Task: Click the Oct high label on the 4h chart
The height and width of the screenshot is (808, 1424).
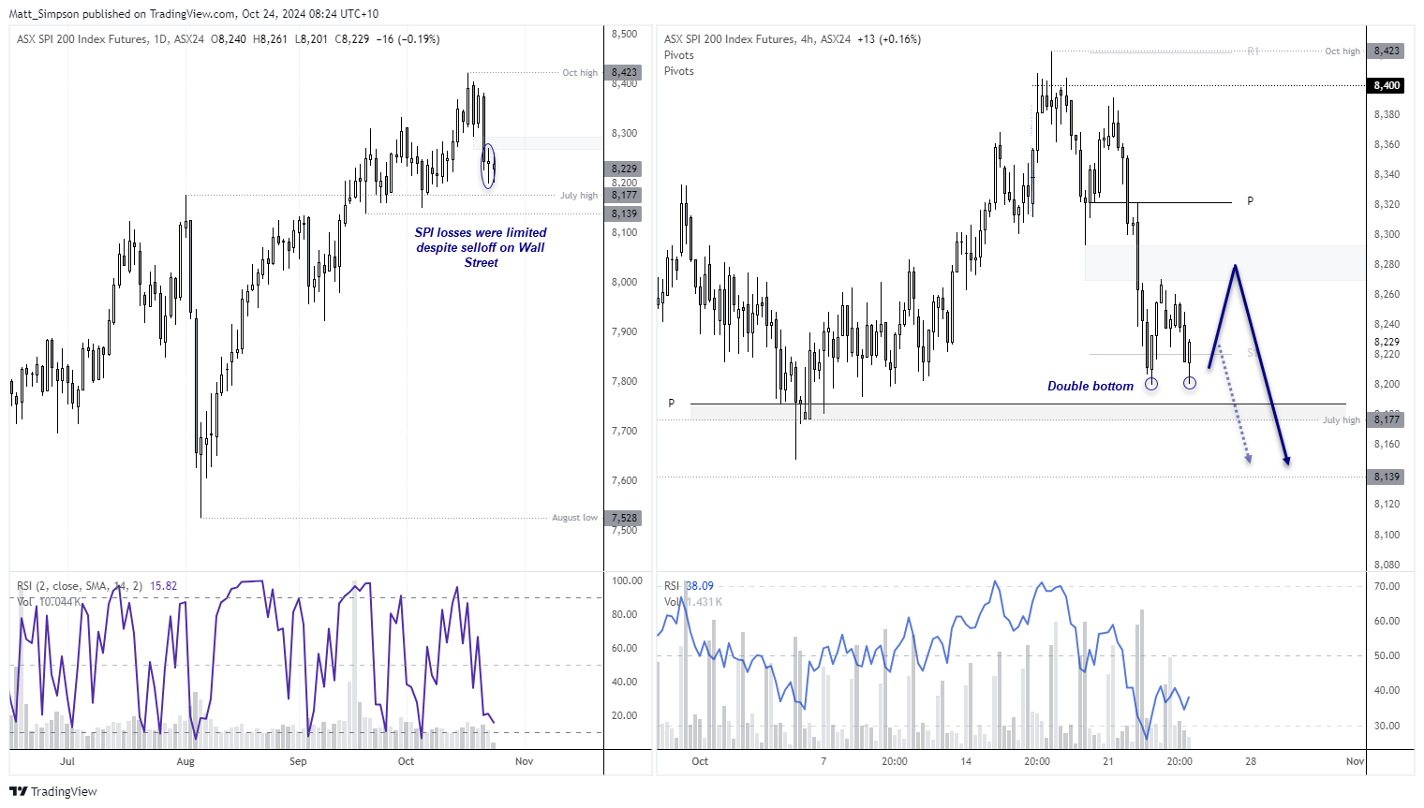Action: tap(1342, 51)
